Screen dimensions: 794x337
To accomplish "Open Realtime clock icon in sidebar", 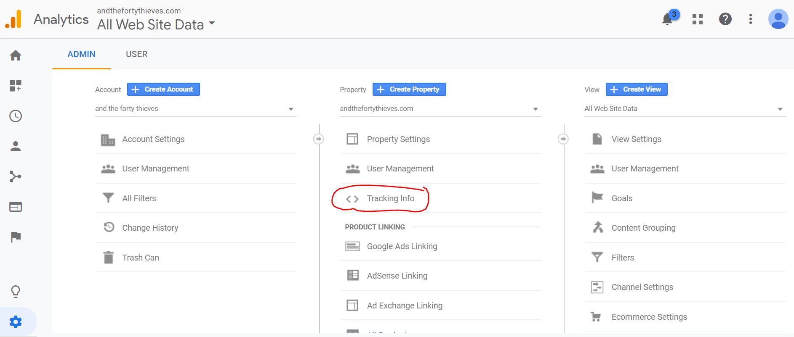I will tap(16, 116).
